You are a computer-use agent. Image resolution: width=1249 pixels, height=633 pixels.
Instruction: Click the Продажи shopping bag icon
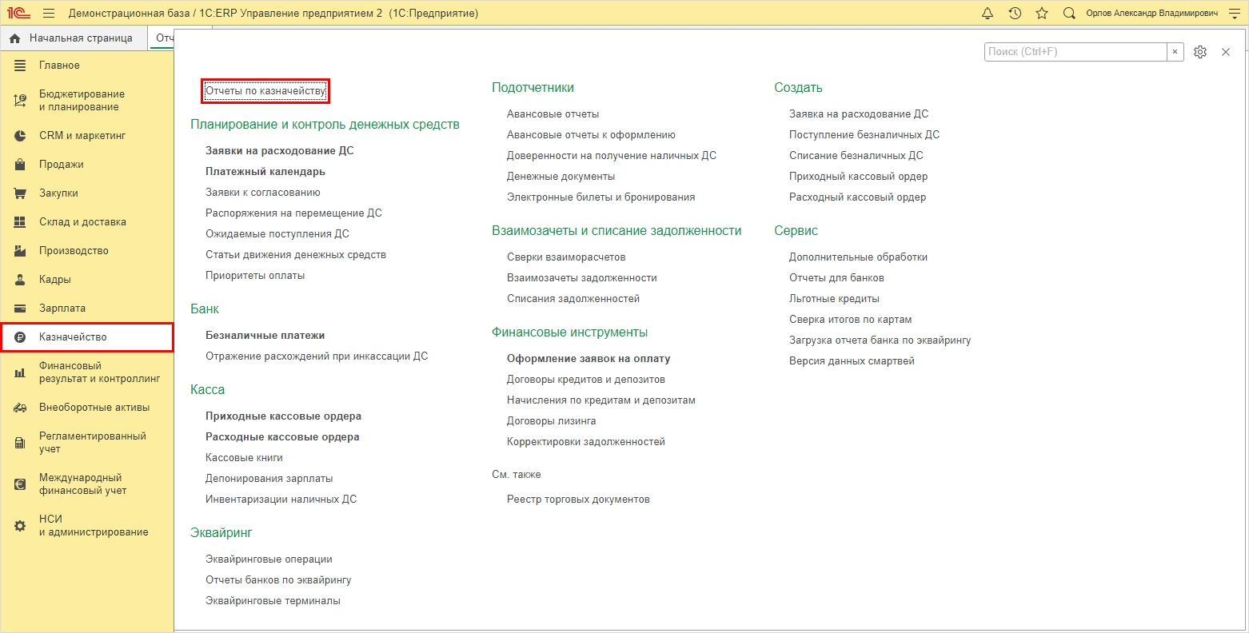(21, 165)
